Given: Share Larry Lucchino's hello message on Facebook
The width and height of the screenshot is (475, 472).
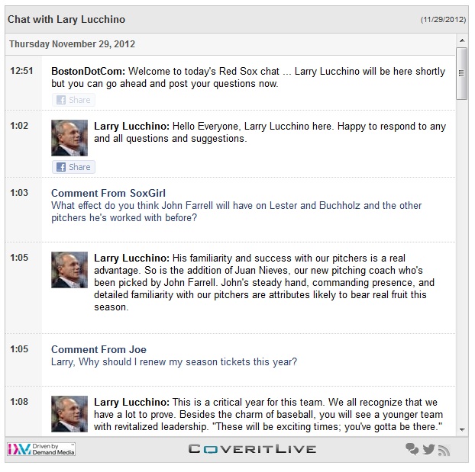Looking at the screenshot, I should (x=73, y=167).
